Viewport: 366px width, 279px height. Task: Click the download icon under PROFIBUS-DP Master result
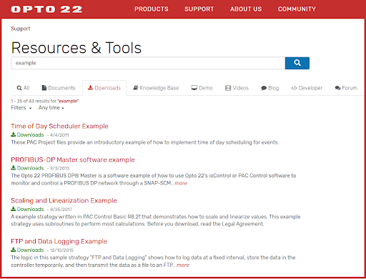pos(14,167)
